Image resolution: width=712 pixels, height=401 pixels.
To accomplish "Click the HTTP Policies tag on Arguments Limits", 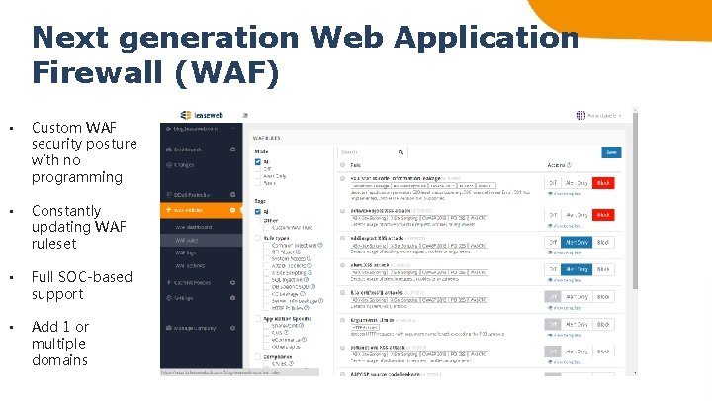I will tap(365, 328).
